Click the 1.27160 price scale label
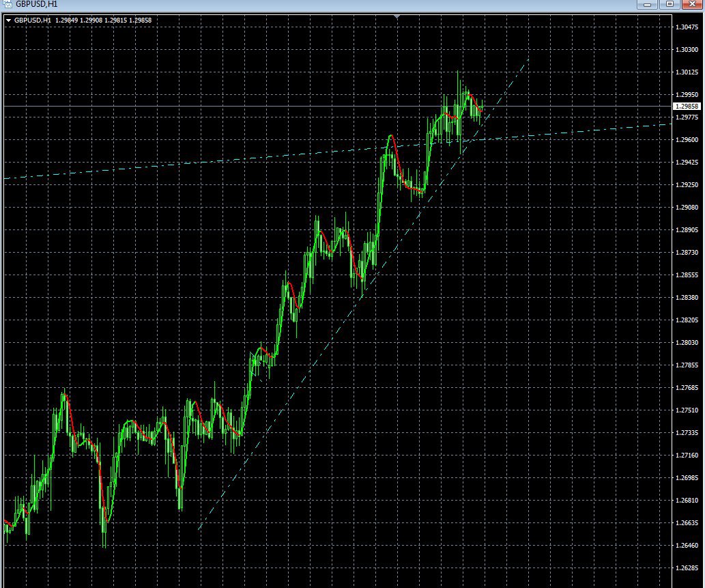This screenshot has width=705, height=588. coord(687,456)
